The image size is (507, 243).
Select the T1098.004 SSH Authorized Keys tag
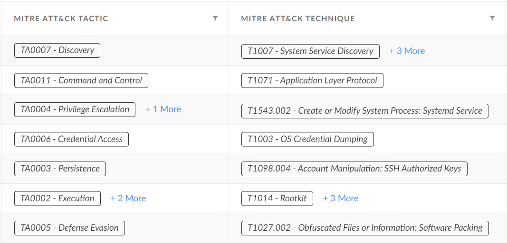point(354,169)
